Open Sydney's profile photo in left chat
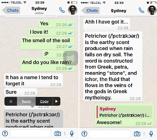 pyautogui.click(x=73, y=10)
